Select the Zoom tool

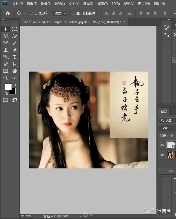click(x=6, y=78)
